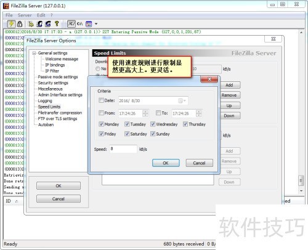Move download rule Up
The height and width of the screenshot is (250, 308).
pos(230,105)
